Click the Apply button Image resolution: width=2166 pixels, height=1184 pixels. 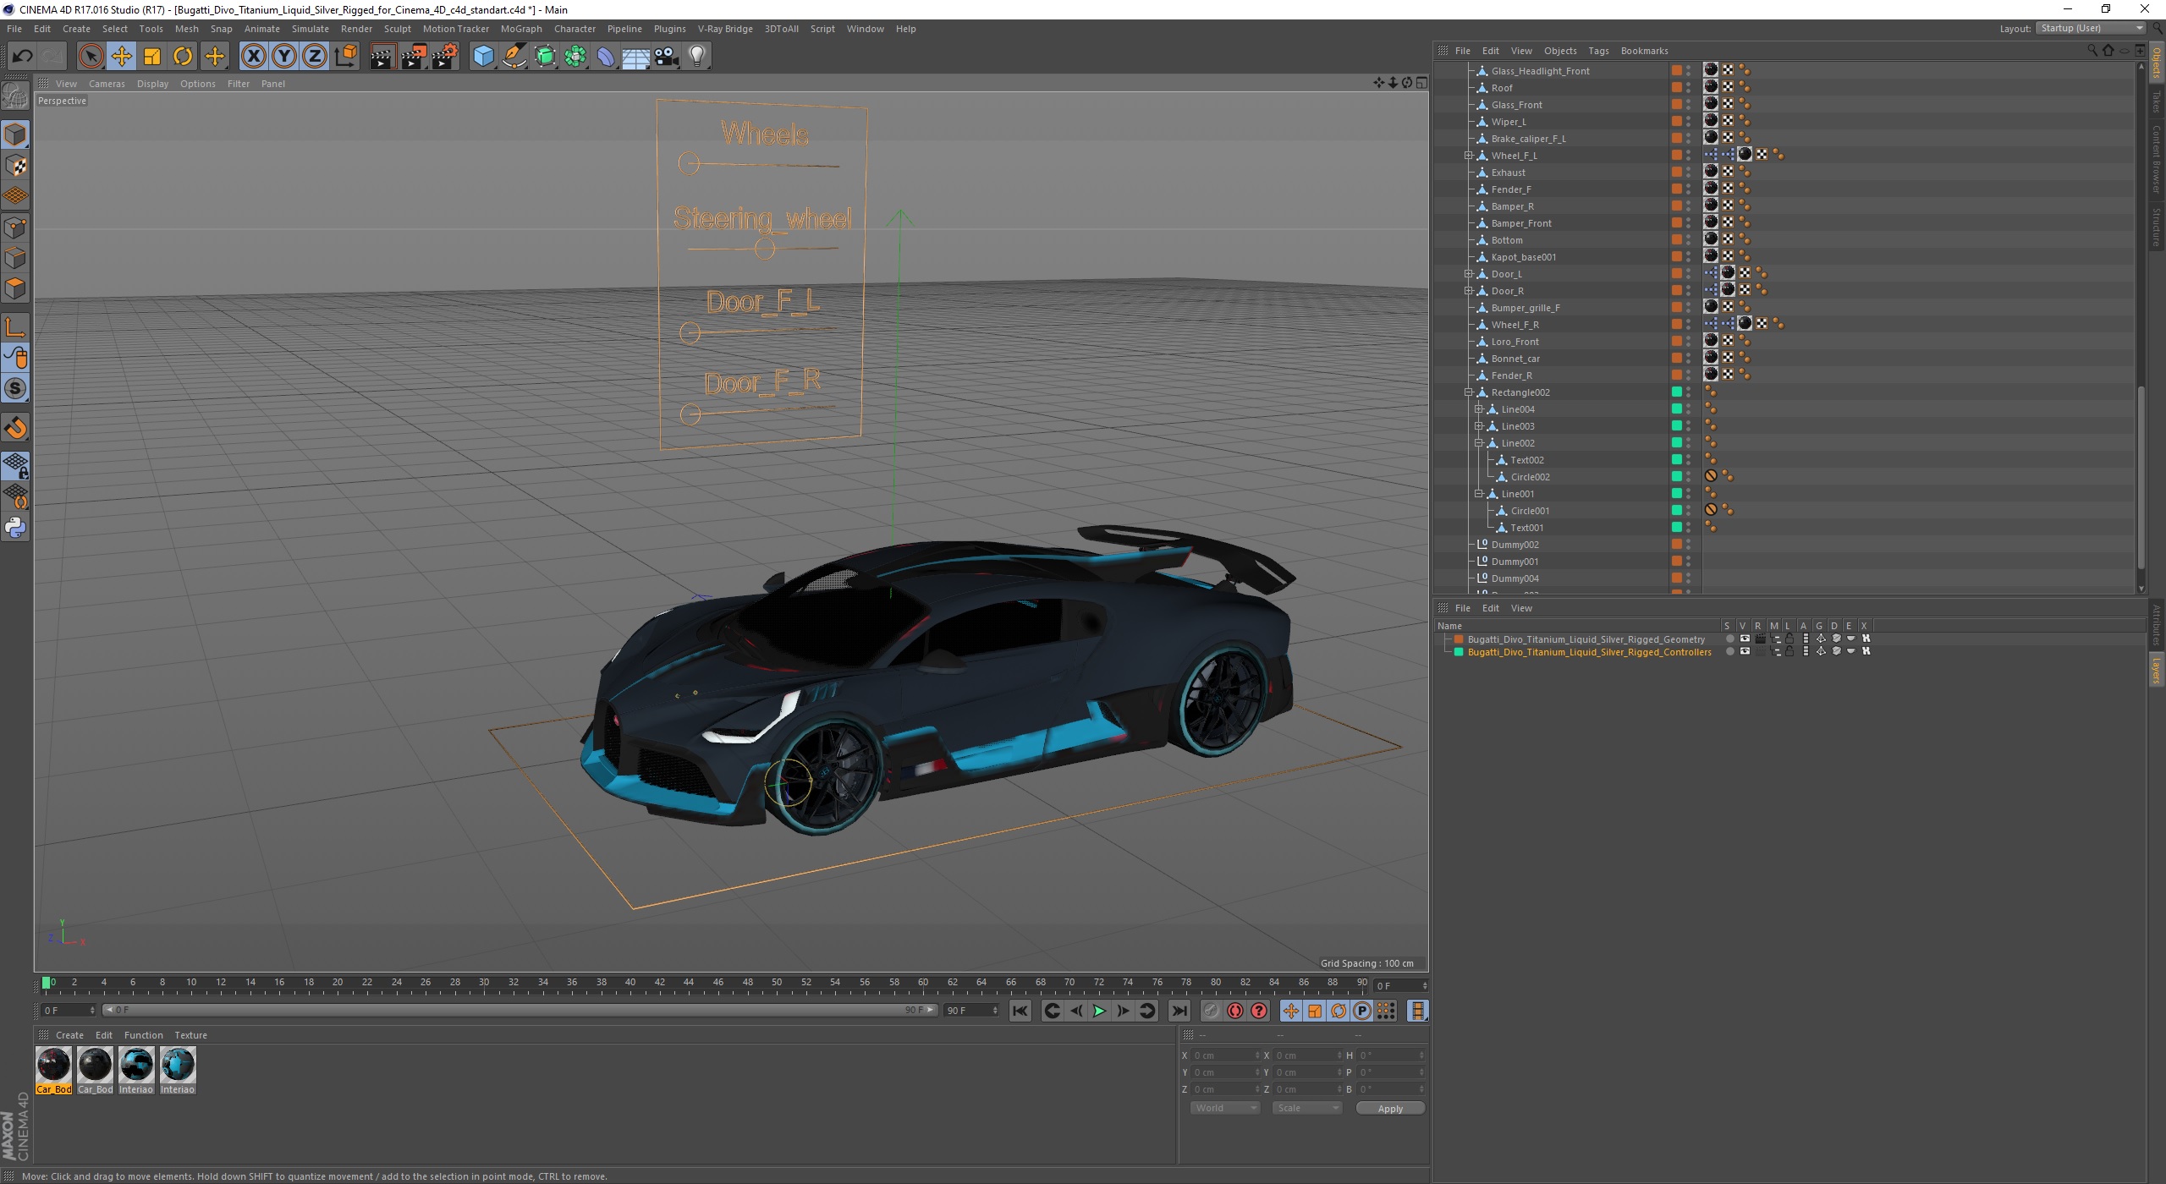click(1390, 1109)
